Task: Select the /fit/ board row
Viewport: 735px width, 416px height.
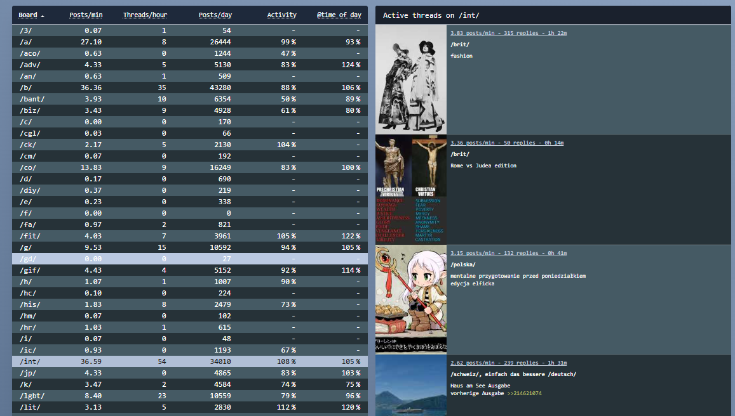Action: 190,236
